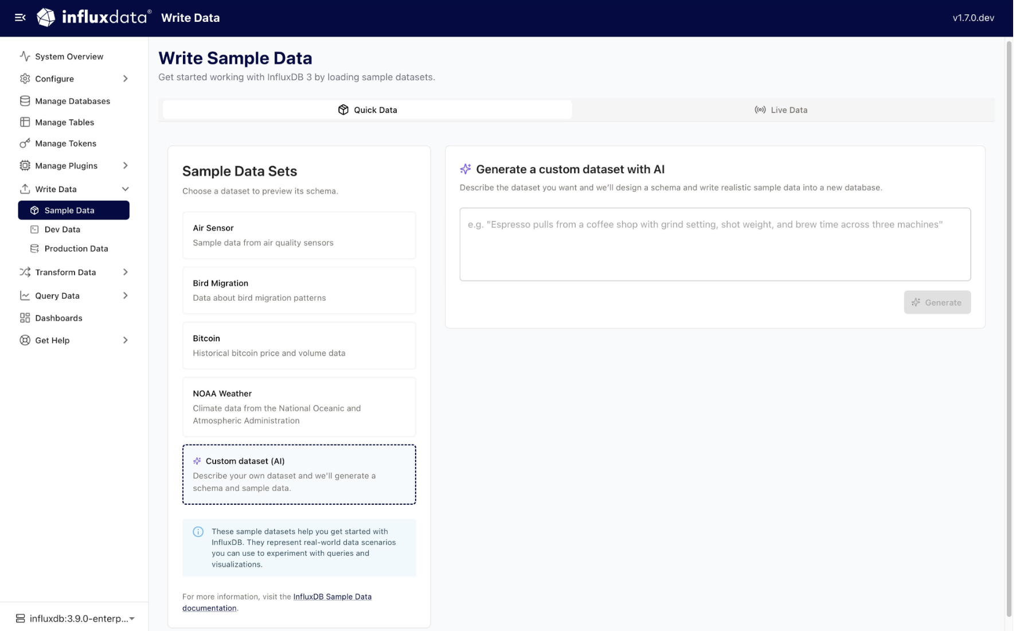This screenshot has height=631, width=1016.
Task: Click the Dashboards icon in the sidebar
Action: 24,318
